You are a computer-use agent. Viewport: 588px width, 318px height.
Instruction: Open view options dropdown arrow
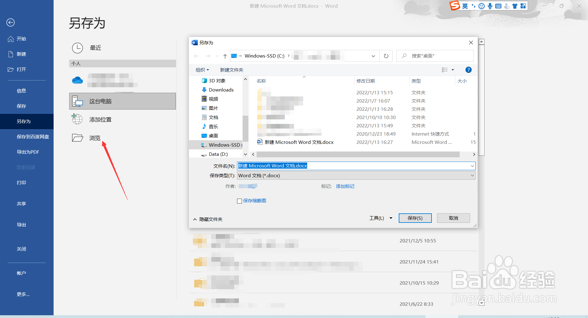[453, 70]
